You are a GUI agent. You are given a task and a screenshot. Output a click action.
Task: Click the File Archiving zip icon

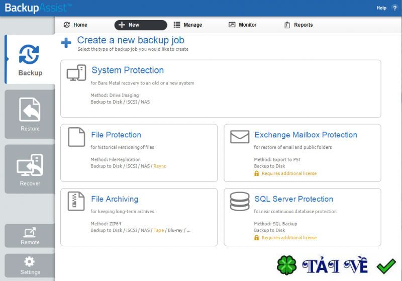click(x=76, y=201)
